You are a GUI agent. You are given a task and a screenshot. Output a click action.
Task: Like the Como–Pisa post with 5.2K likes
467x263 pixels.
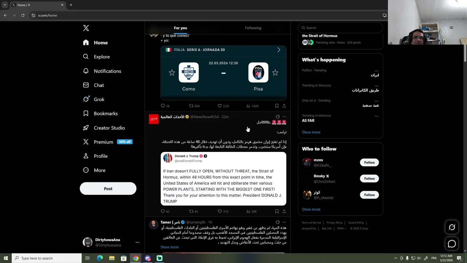coord(223,106)
